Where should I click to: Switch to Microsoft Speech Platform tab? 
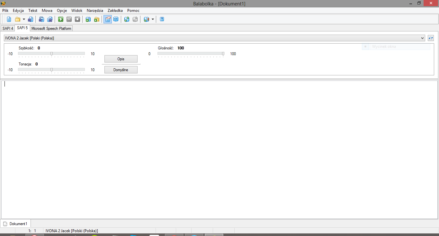(51, 29)
